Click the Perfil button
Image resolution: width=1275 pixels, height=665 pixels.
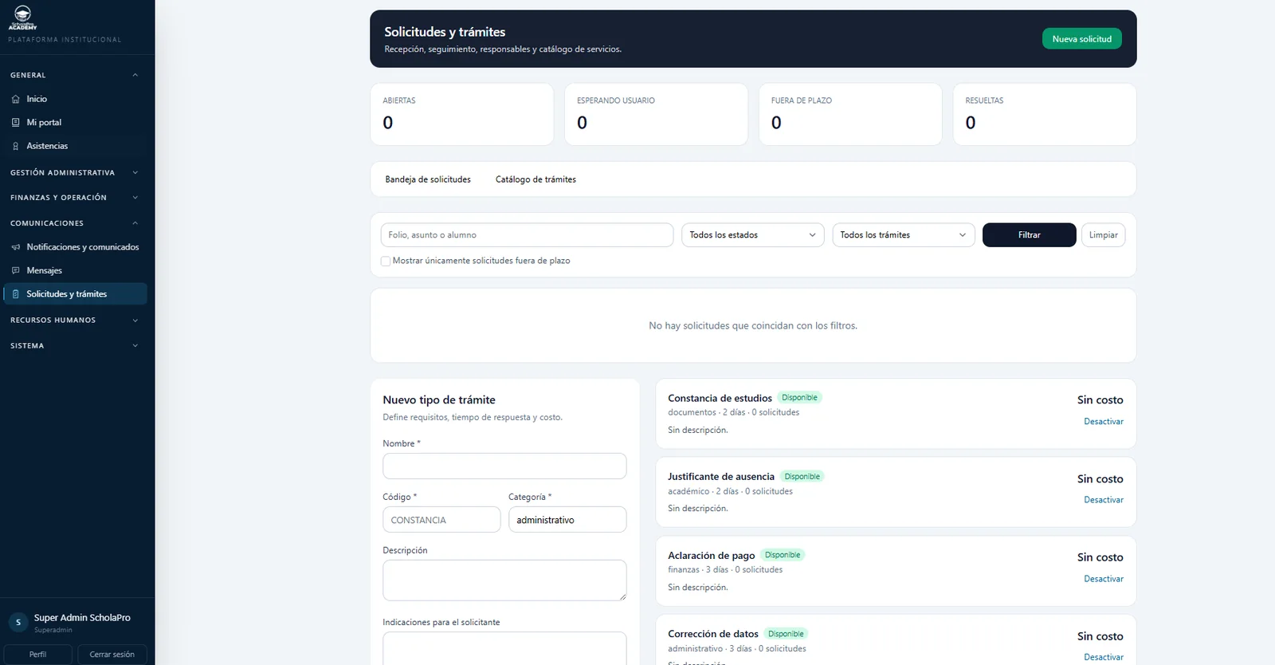pos(38,655)
